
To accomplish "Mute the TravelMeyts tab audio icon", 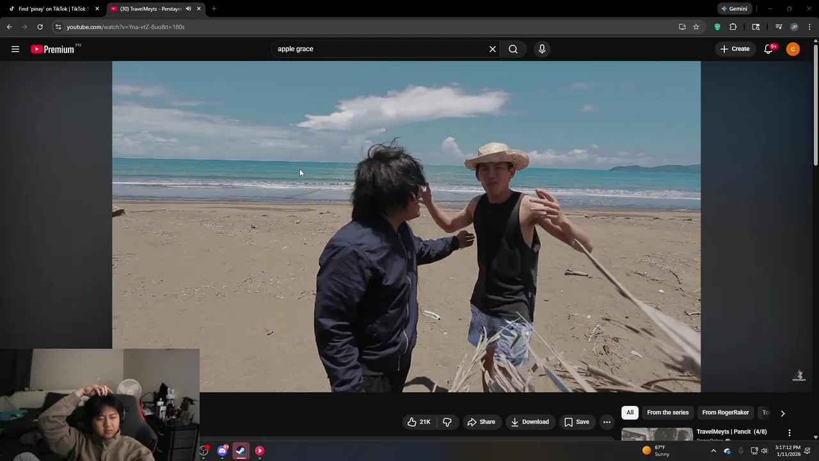I will [x=188, y=9].
